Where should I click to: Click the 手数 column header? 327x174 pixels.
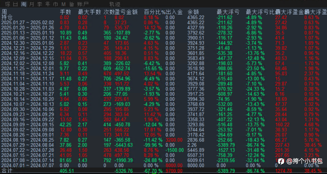click(65, 12)
